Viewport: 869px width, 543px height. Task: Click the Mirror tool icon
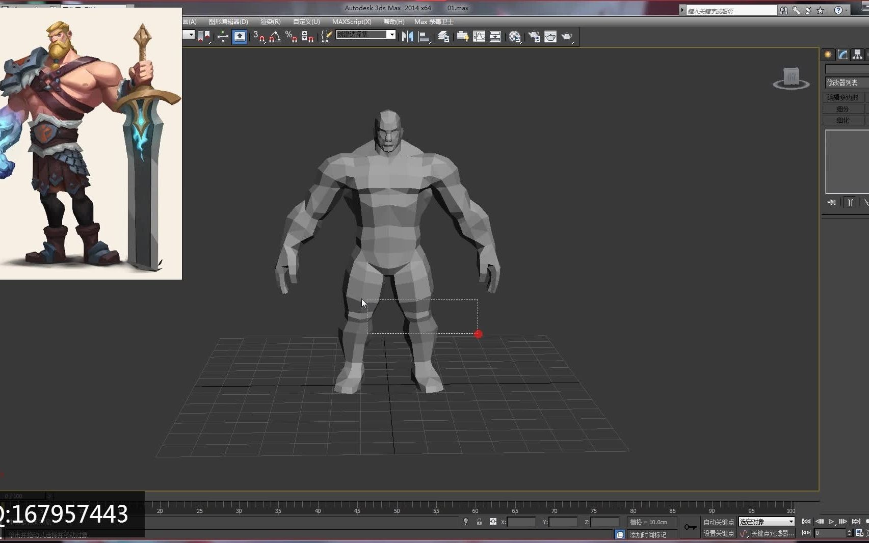(x=407, y=36)
